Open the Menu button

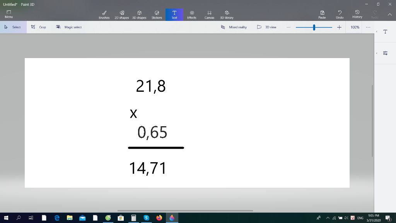9,14
